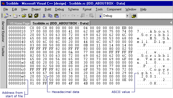This screenshot has height=98, width=173.
Task: Start debugging with the blue play arrow
Action: click(x=100, y=16)
